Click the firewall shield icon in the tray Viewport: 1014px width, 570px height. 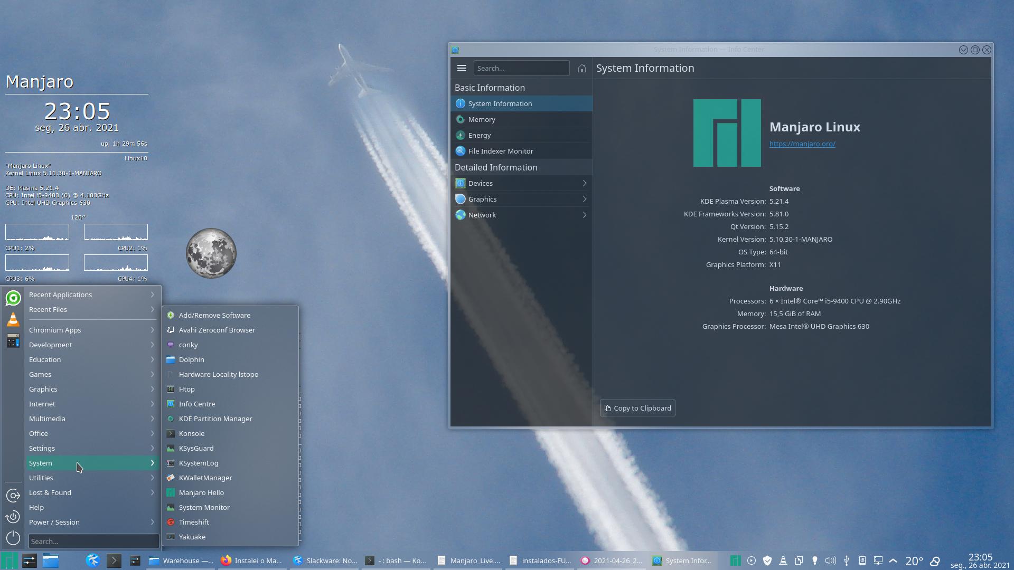pyautogui.click(x=767, y=561)
